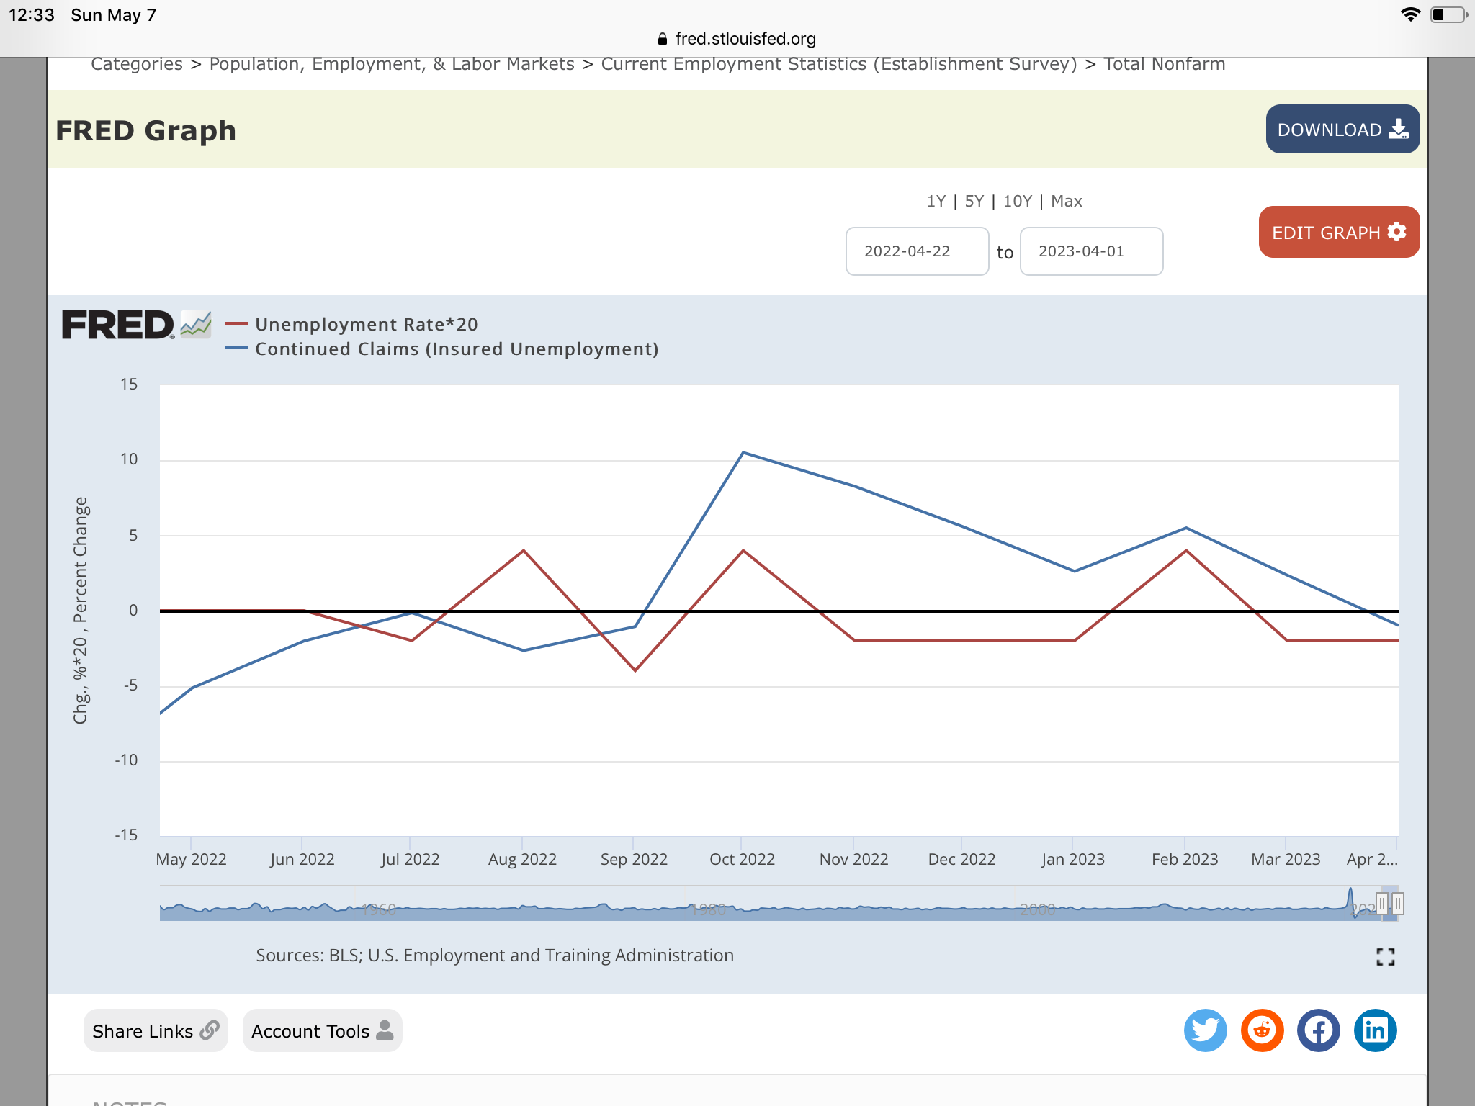Share graph on Twitter
Viewport: 1475px width, 1106px height.
point(1205,1030)
